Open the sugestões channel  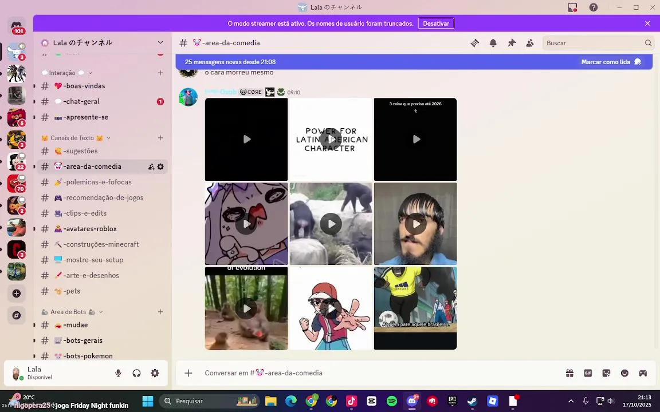(x=103, y=151)
